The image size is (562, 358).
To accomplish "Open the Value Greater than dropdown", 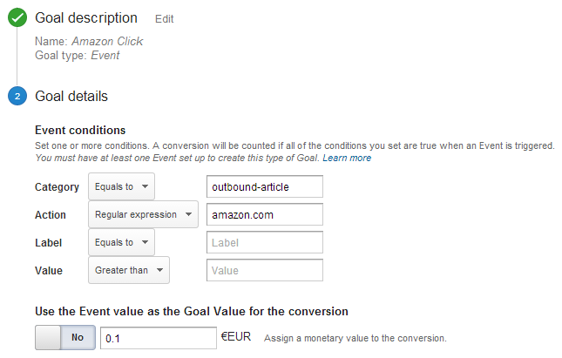I will tap(129, 270).
